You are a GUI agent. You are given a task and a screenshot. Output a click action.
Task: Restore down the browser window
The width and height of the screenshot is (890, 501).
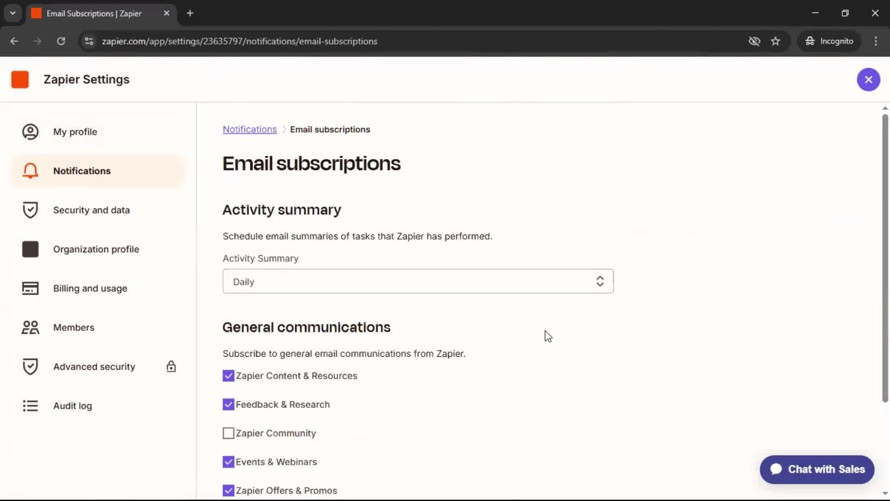(x=845, y=13)
